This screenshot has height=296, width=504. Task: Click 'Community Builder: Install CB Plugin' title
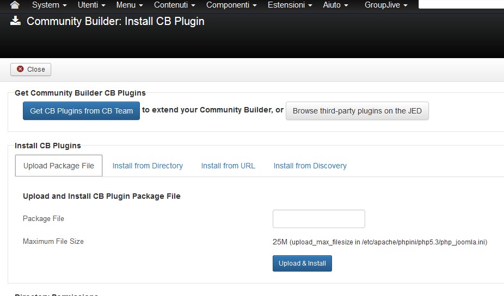tap(115, 21)
